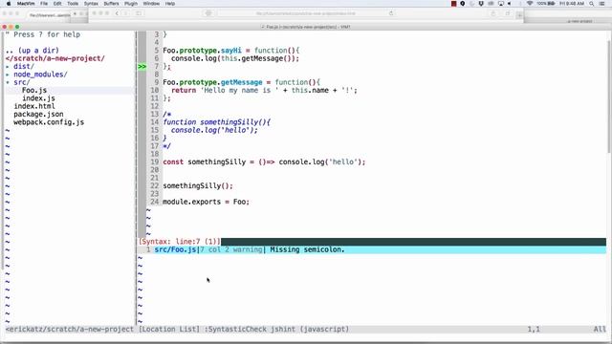The width and height of the screenshot is (612, 344).
Task: Click on line 5 Foo.prototype.sayHi
Action: (231, 51)
